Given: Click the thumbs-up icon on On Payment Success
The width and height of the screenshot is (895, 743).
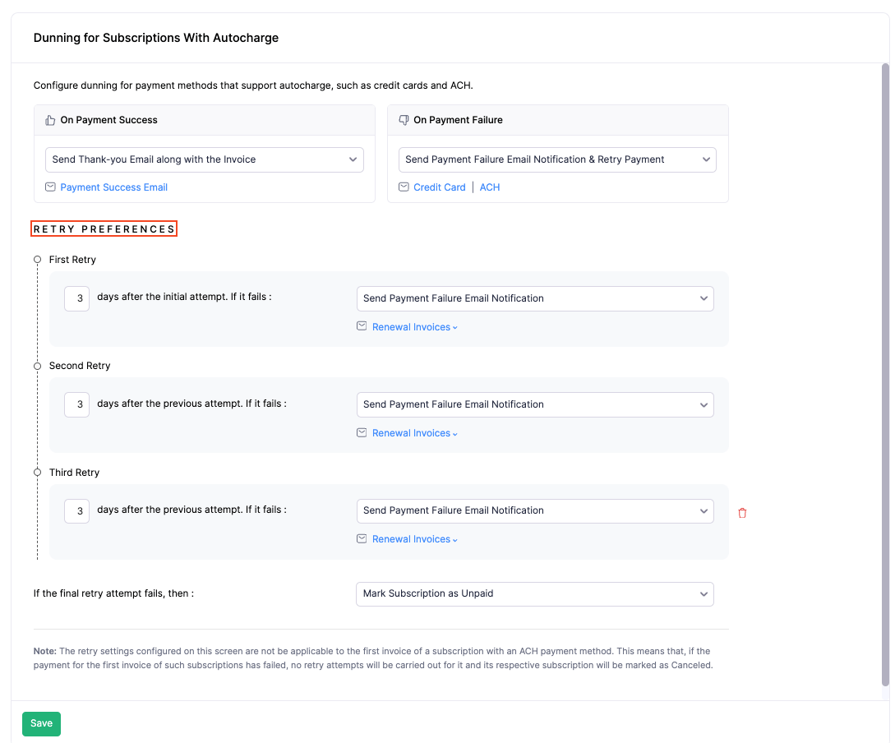Looking at the screenshot, I should [49, 119].
